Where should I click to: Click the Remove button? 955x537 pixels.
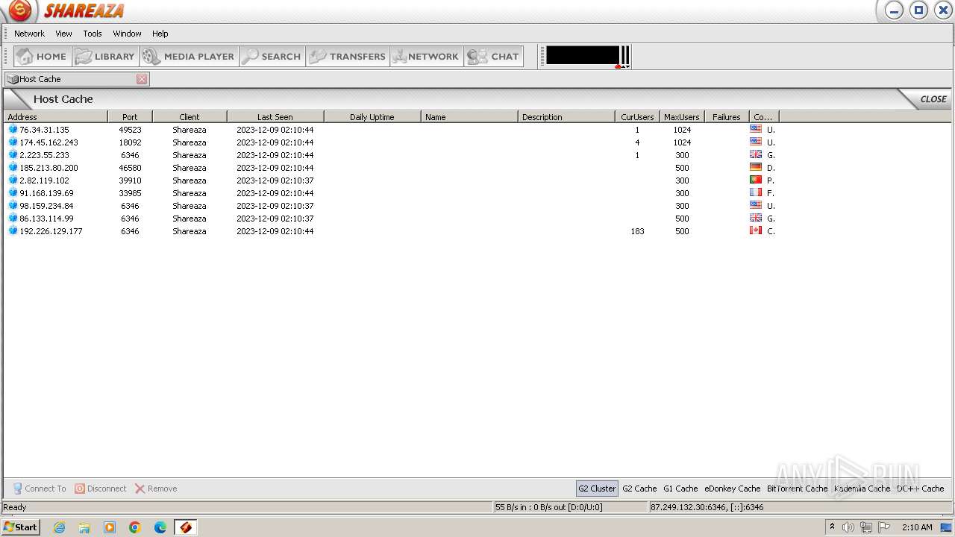point(156,489)
